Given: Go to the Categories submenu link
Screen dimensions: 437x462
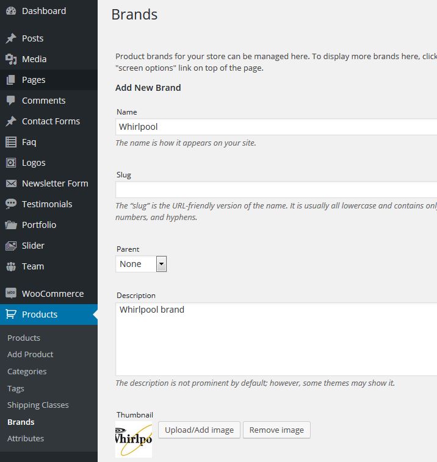Looking at the screenshot, I should pyautogui.click(x=27, y=372).
